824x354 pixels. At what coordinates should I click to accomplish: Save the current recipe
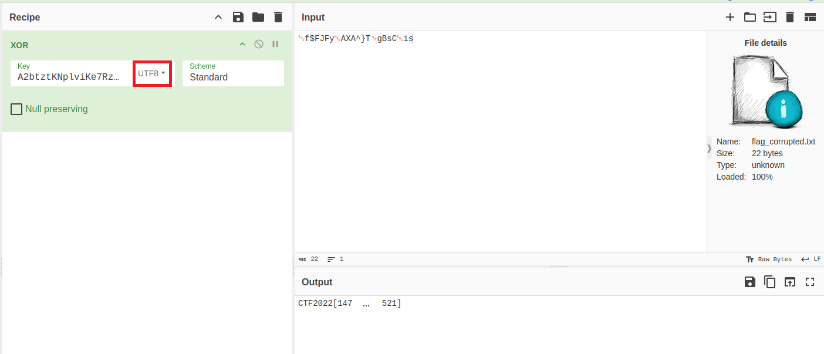pos(238,17)
